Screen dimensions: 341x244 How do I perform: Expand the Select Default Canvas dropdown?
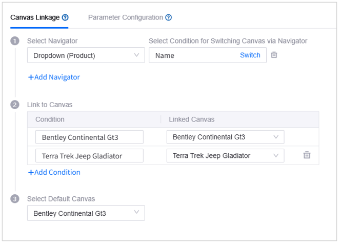tap(86, 213)
